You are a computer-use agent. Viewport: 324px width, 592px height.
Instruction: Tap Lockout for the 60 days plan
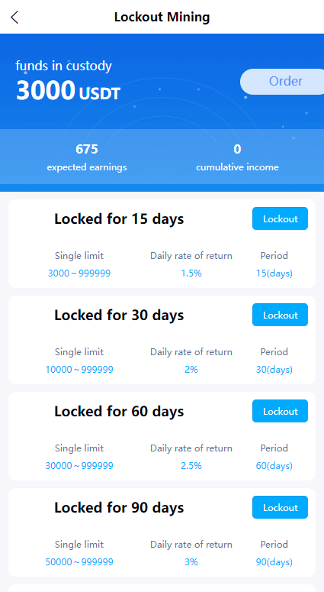point(280,411)
